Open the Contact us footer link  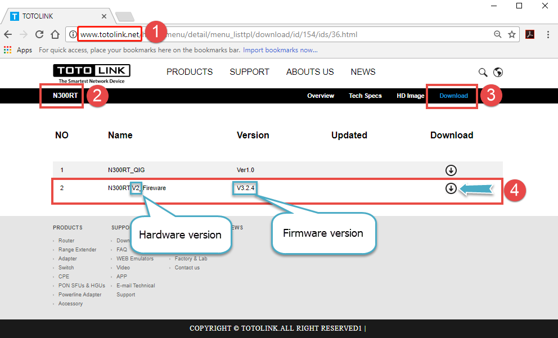point(187,268)
